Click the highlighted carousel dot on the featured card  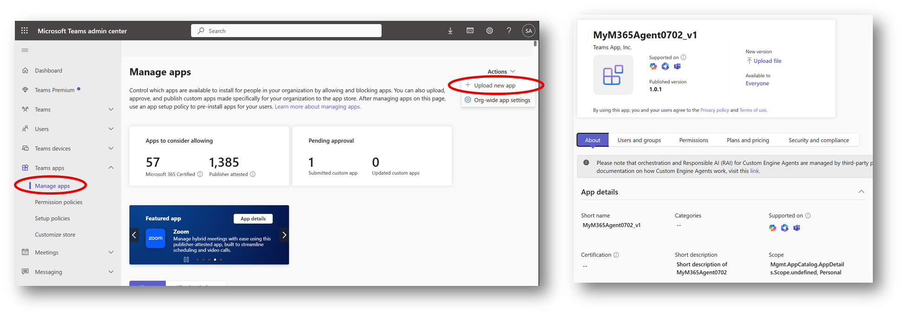215,259
